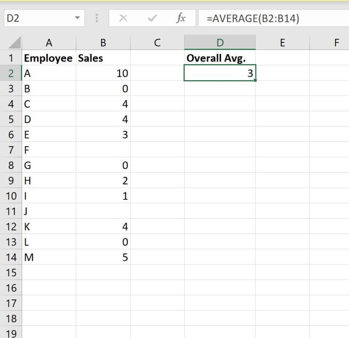The image size is (349, 338).
Task: Select column C header
Action: pos(157,43)
